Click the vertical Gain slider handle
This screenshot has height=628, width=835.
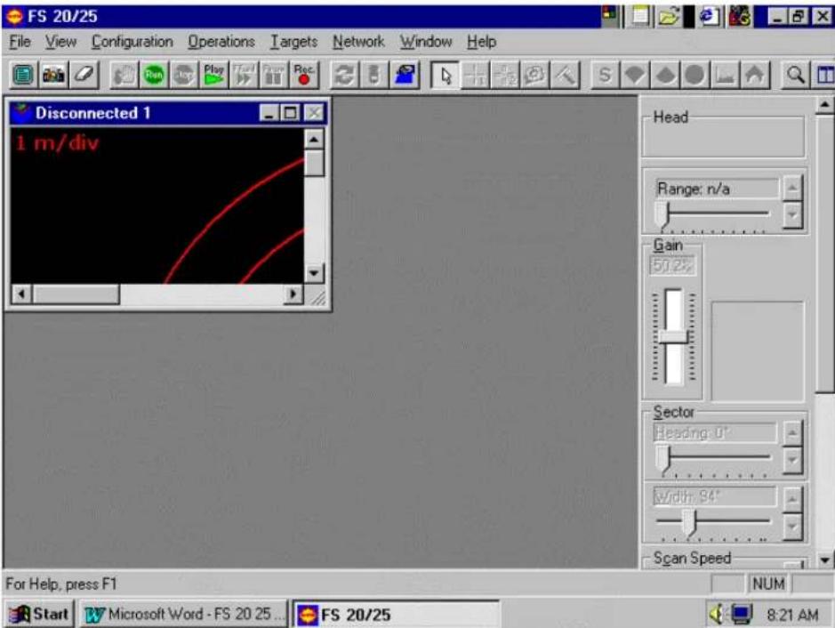pos(674,336)
